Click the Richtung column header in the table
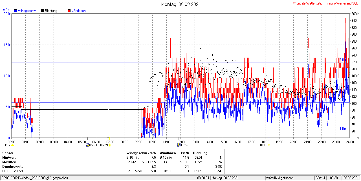This screenshot has height=181, width=361. click(200, 153)
